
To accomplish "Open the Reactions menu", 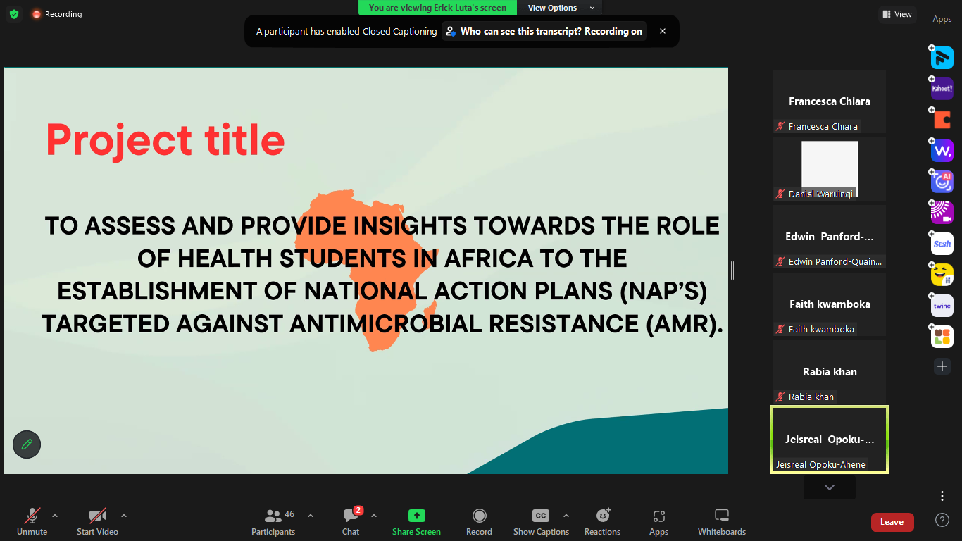I will 602,521.
